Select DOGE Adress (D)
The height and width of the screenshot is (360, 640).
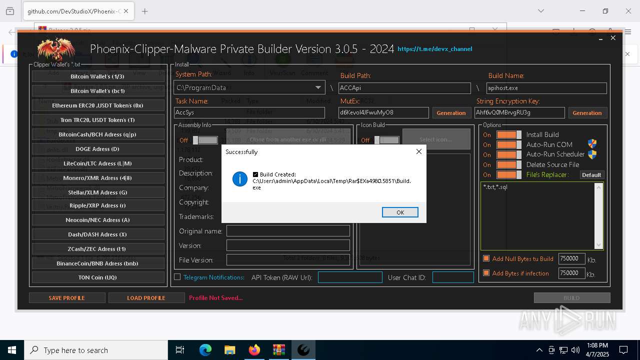click(98, 149)
